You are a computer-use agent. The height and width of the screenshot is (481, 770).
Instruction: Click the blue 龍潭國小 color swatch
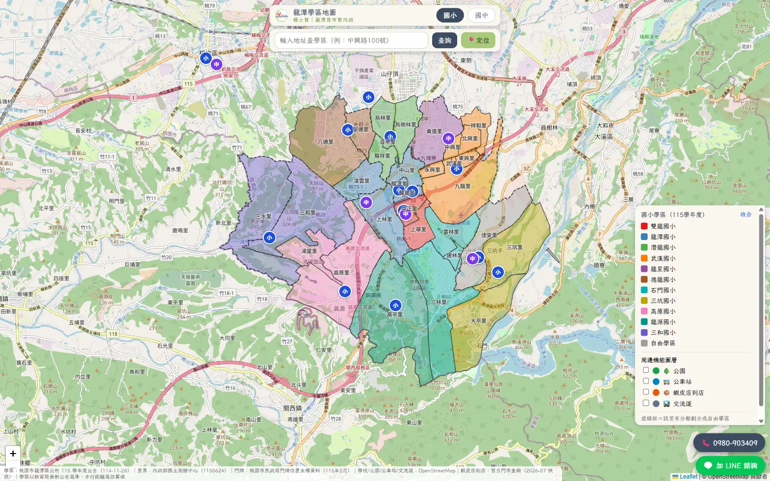pos(644,237)
